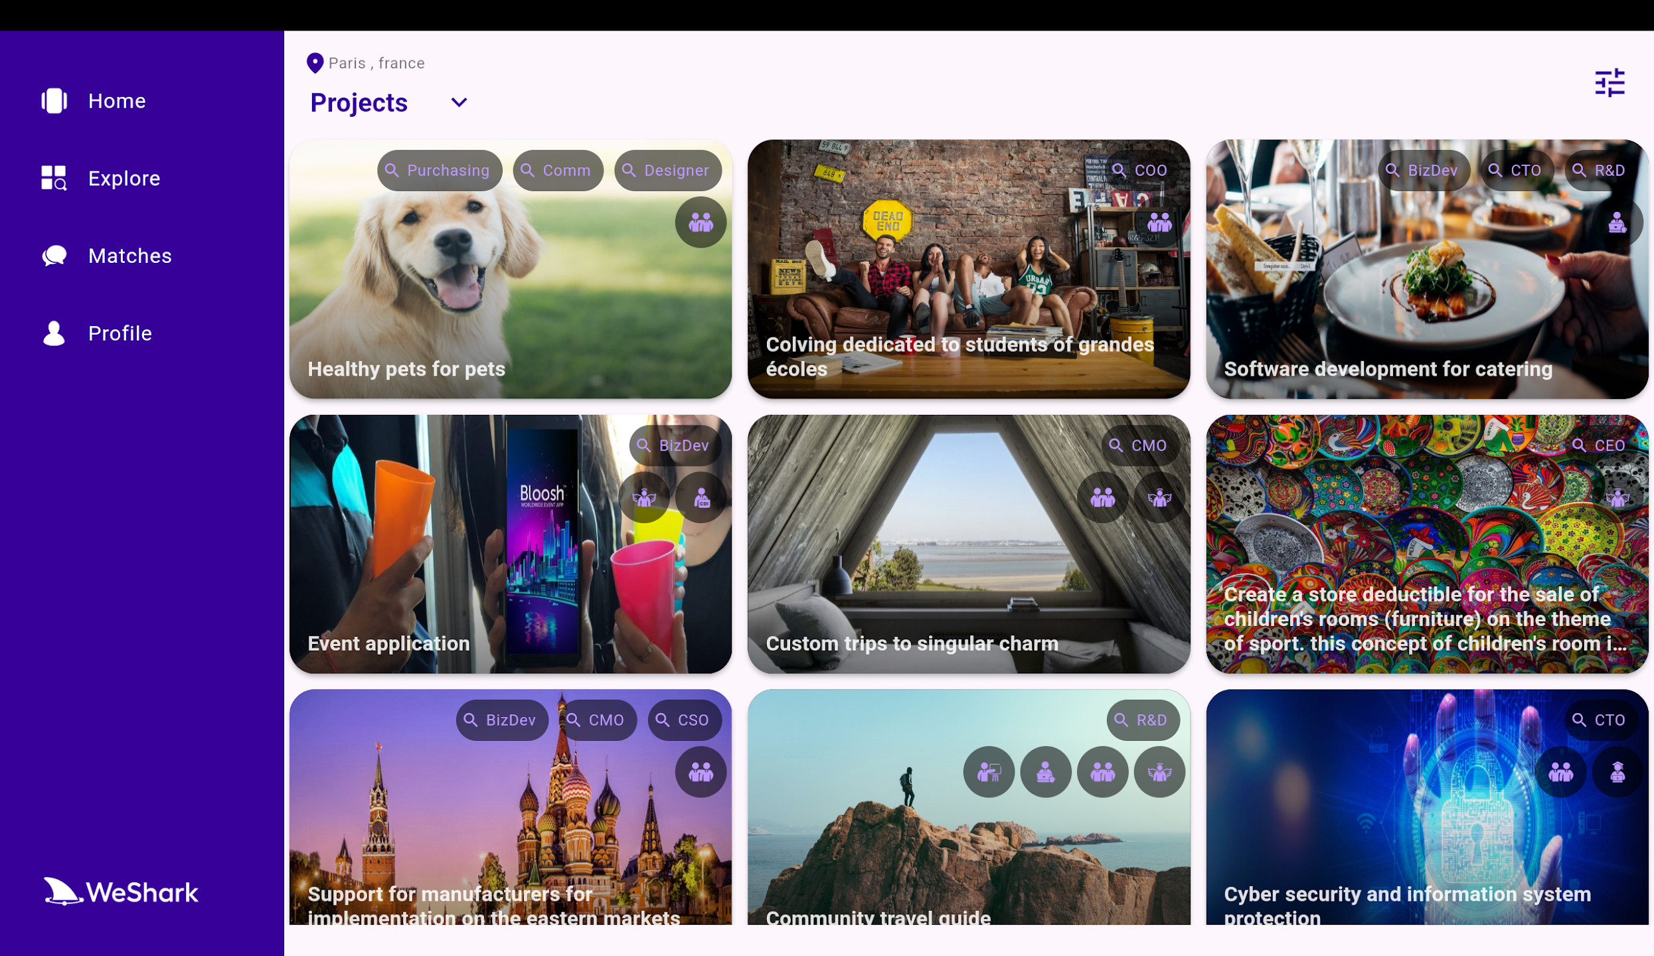Click the 'Paris , france' location text
The width and height of the screenshot is (1654, 956).
(x=376, y=63)
